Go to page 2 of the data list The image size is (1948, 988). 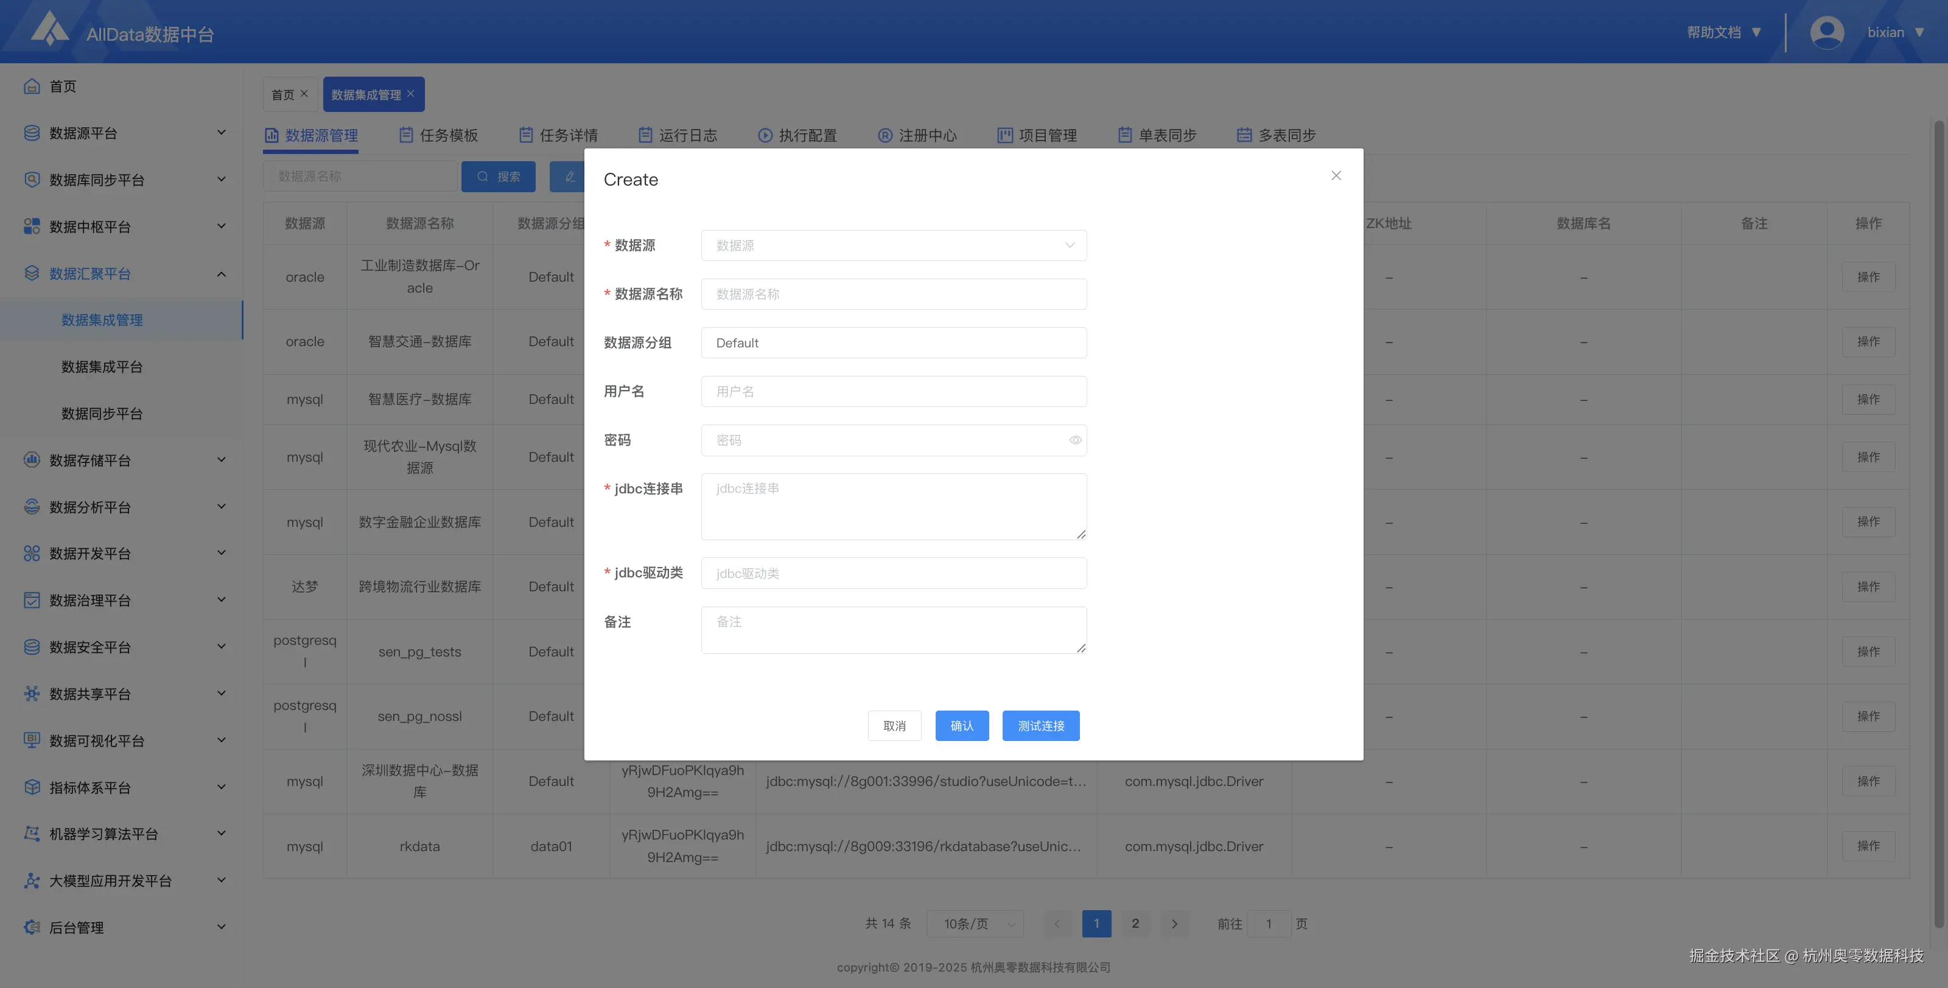pos(1135,923)
